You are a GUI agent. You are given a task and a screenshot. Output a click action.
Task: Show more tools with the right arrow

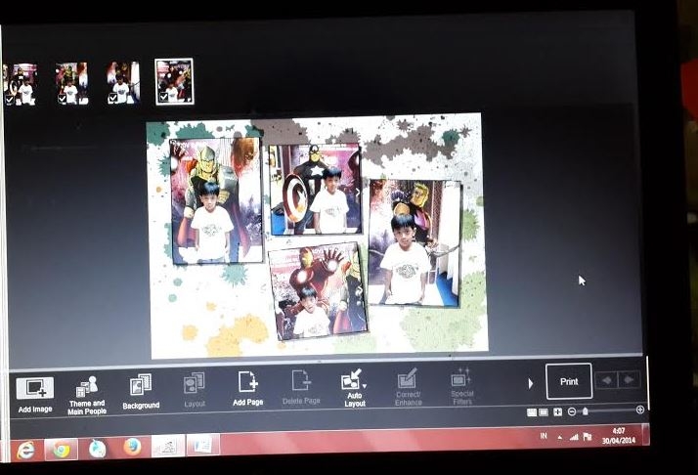click(x=530, y=383)
